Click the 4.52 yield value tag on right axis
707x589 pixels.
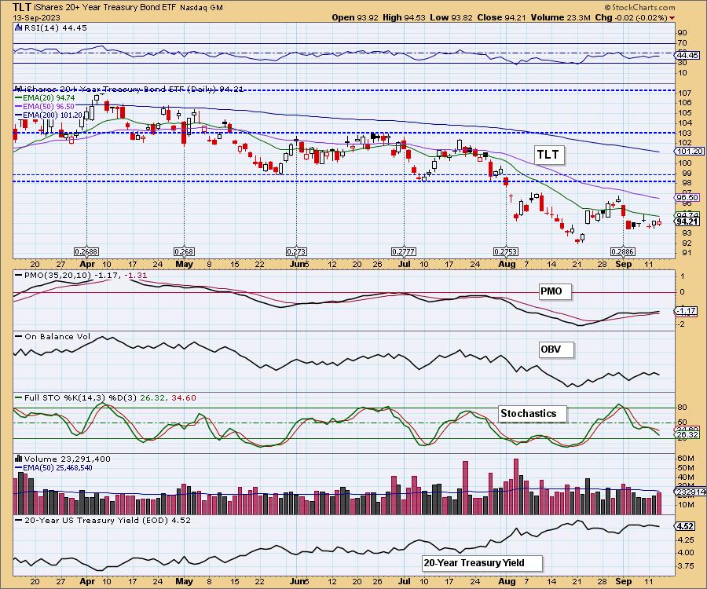(x=685, y=526)
